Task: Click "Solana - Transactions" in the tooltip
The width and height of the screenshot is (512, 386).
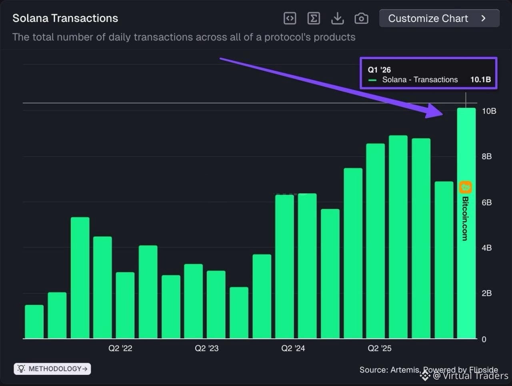Action: click(x=420, y=80)
